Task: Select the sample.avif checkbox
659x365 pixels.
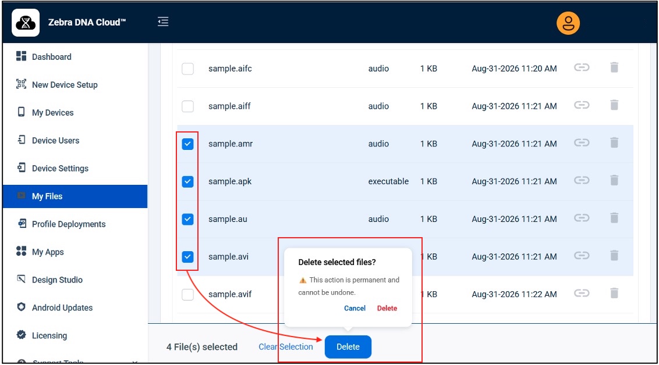Action: click(x=187, y=295)
